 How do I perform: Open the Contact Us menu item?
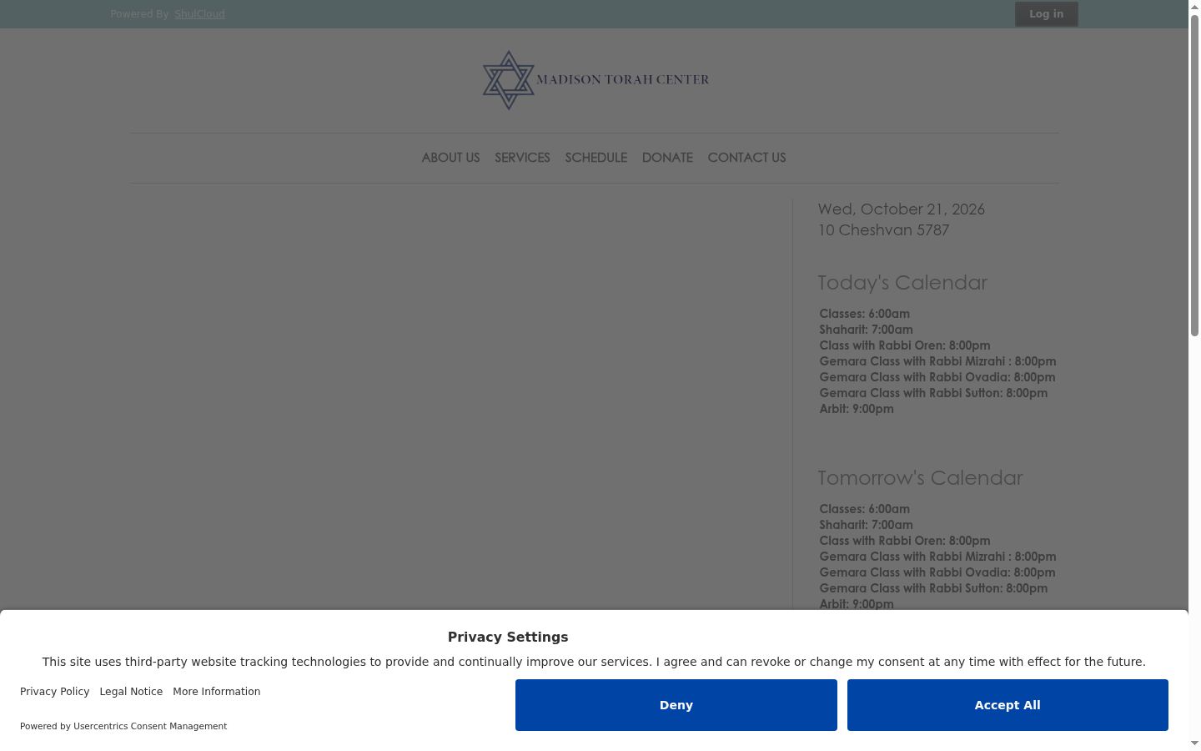coord(746,158)
